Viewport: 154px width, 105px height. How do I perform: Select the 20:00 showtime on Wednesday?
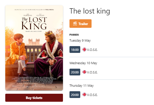(75, 72)
